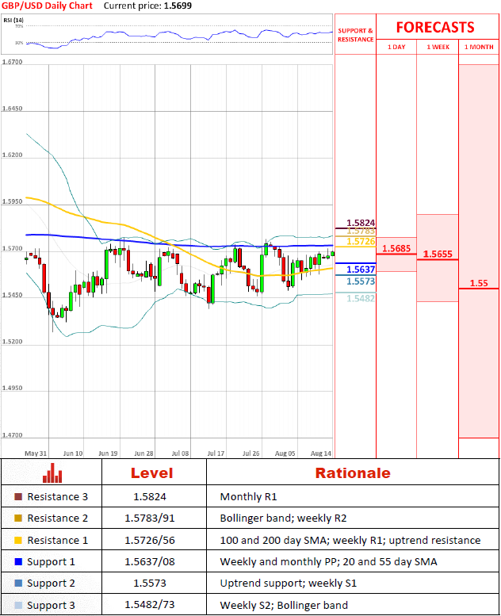Screen dimensions: 501x616
Task: Click the 1.4700 price axis label
Action: (x=12, y=435)
